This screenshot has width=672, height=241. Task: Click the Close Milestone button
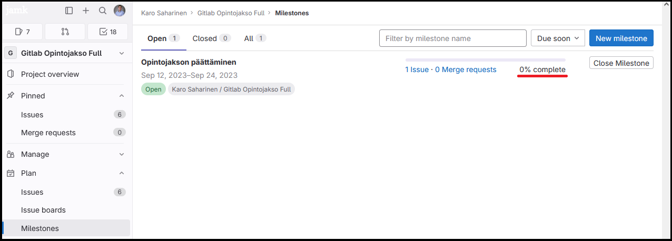[621, 63]
